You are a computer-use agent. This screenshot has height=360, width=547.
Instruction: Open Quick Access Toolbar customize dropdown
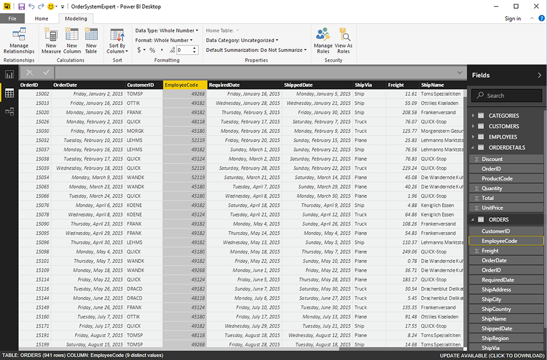point(62,7)
